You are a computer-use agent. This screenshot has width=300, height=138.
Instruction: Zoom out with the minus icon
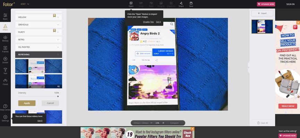coord(151,123)
